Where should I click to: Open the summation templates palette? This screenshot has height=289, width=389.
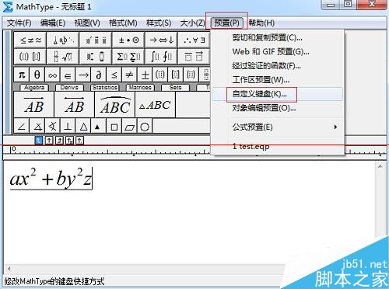click(x=128, y=57)
